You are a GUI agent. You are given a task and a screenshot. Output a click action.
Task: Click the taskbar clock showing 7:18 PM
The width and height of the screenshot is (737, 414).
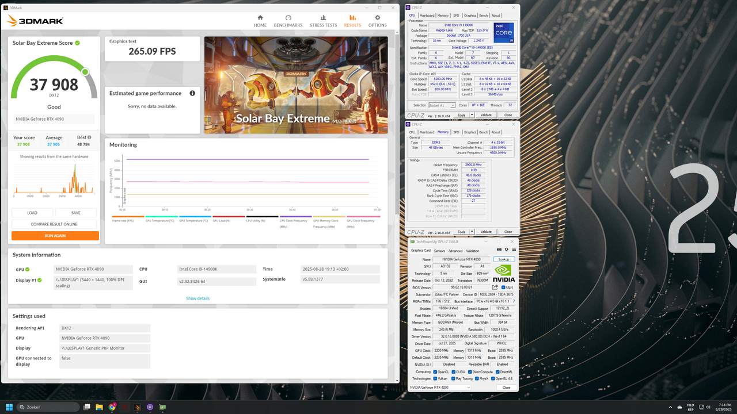(725, 407)
